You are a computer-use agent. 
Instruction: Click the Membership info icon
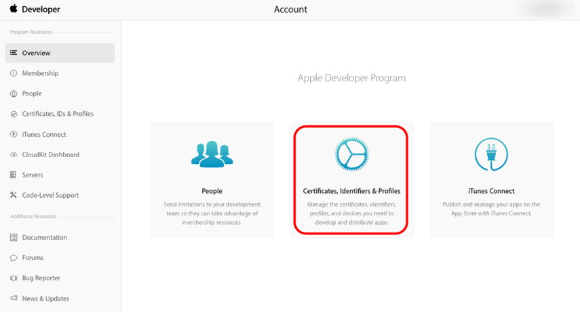click(14, 73)
